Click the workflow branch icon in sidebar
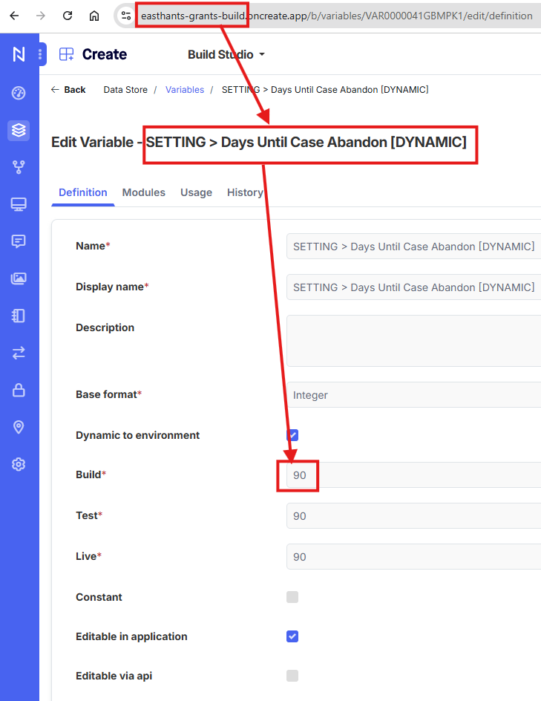This screenshot has width=541, height=701. click(x=19, y=167)
